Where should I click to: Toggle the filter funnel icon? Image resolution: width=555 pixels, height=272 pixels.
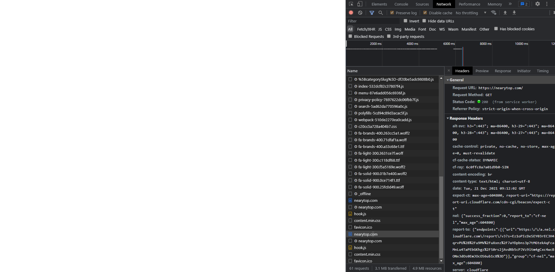click(x=372, y=13)
